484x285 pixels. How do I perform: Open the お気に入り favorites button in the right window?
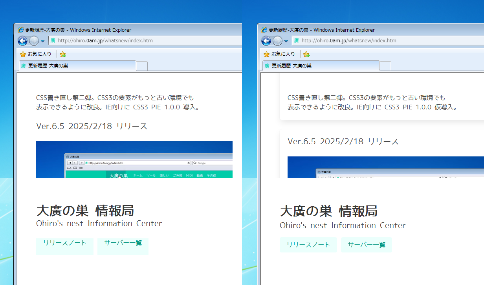pyautogui.click(x=279, y=54)
